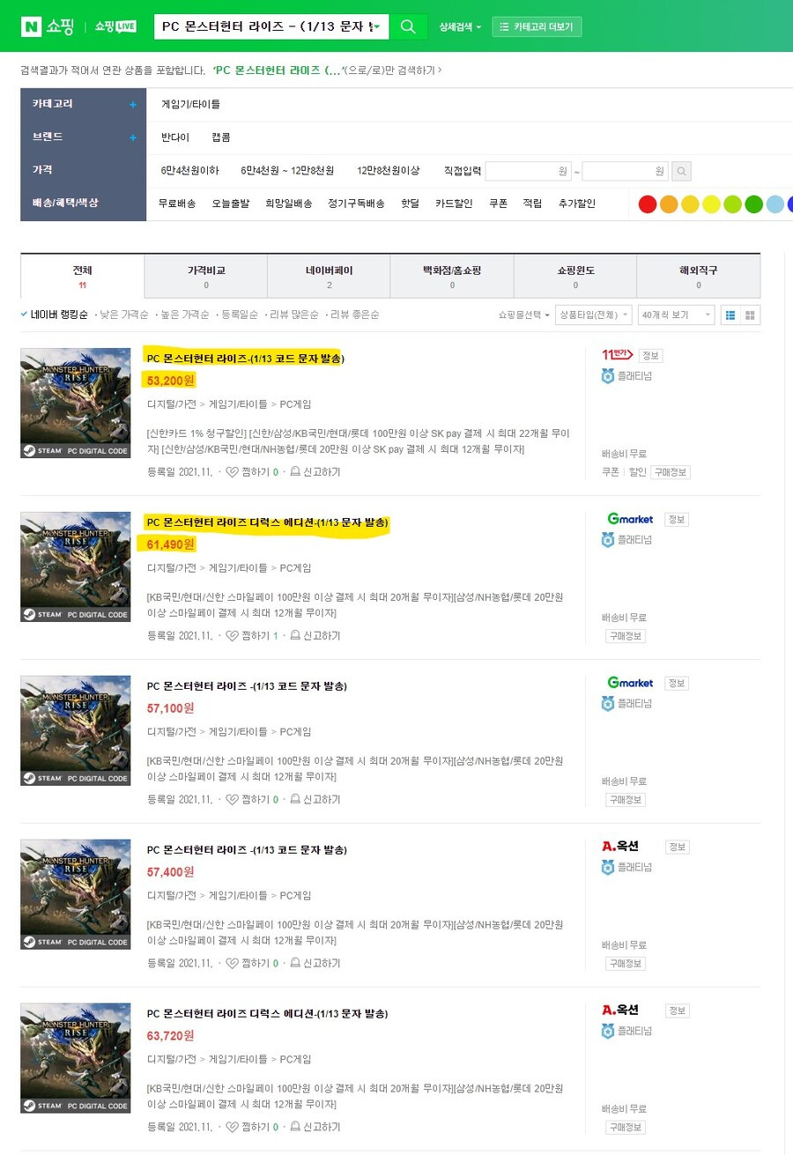Click heart 찜하기 icon on 53,200원 item

[x=233, y=472]
